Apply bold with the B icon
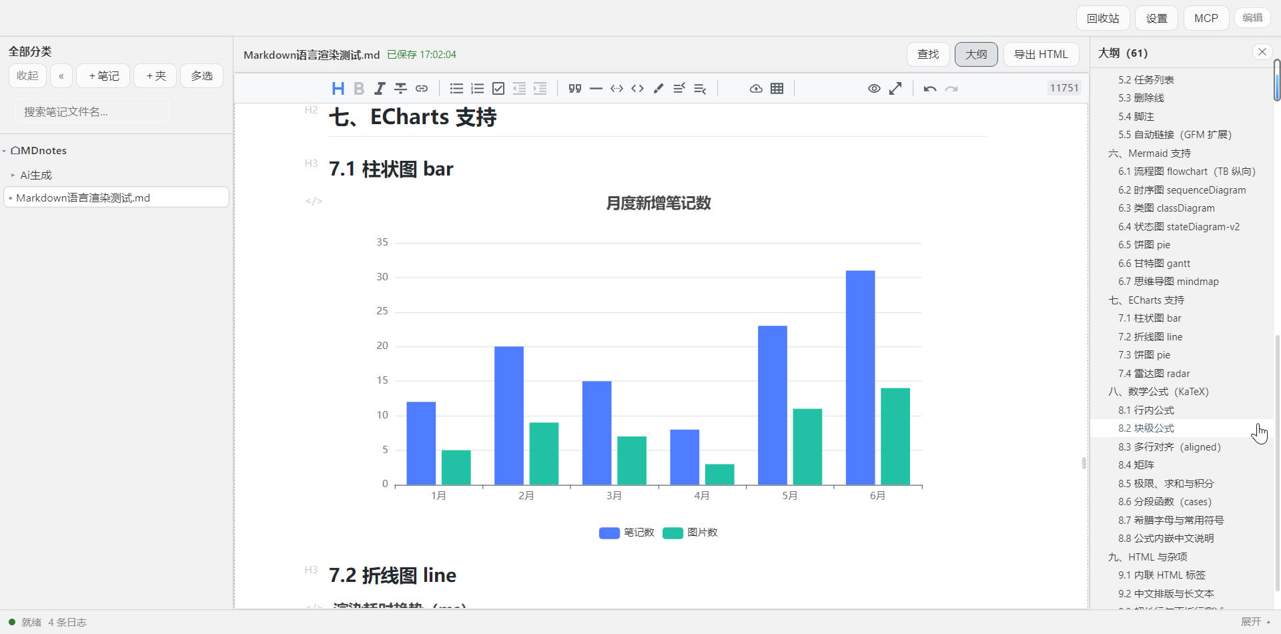 coord(359,88)
